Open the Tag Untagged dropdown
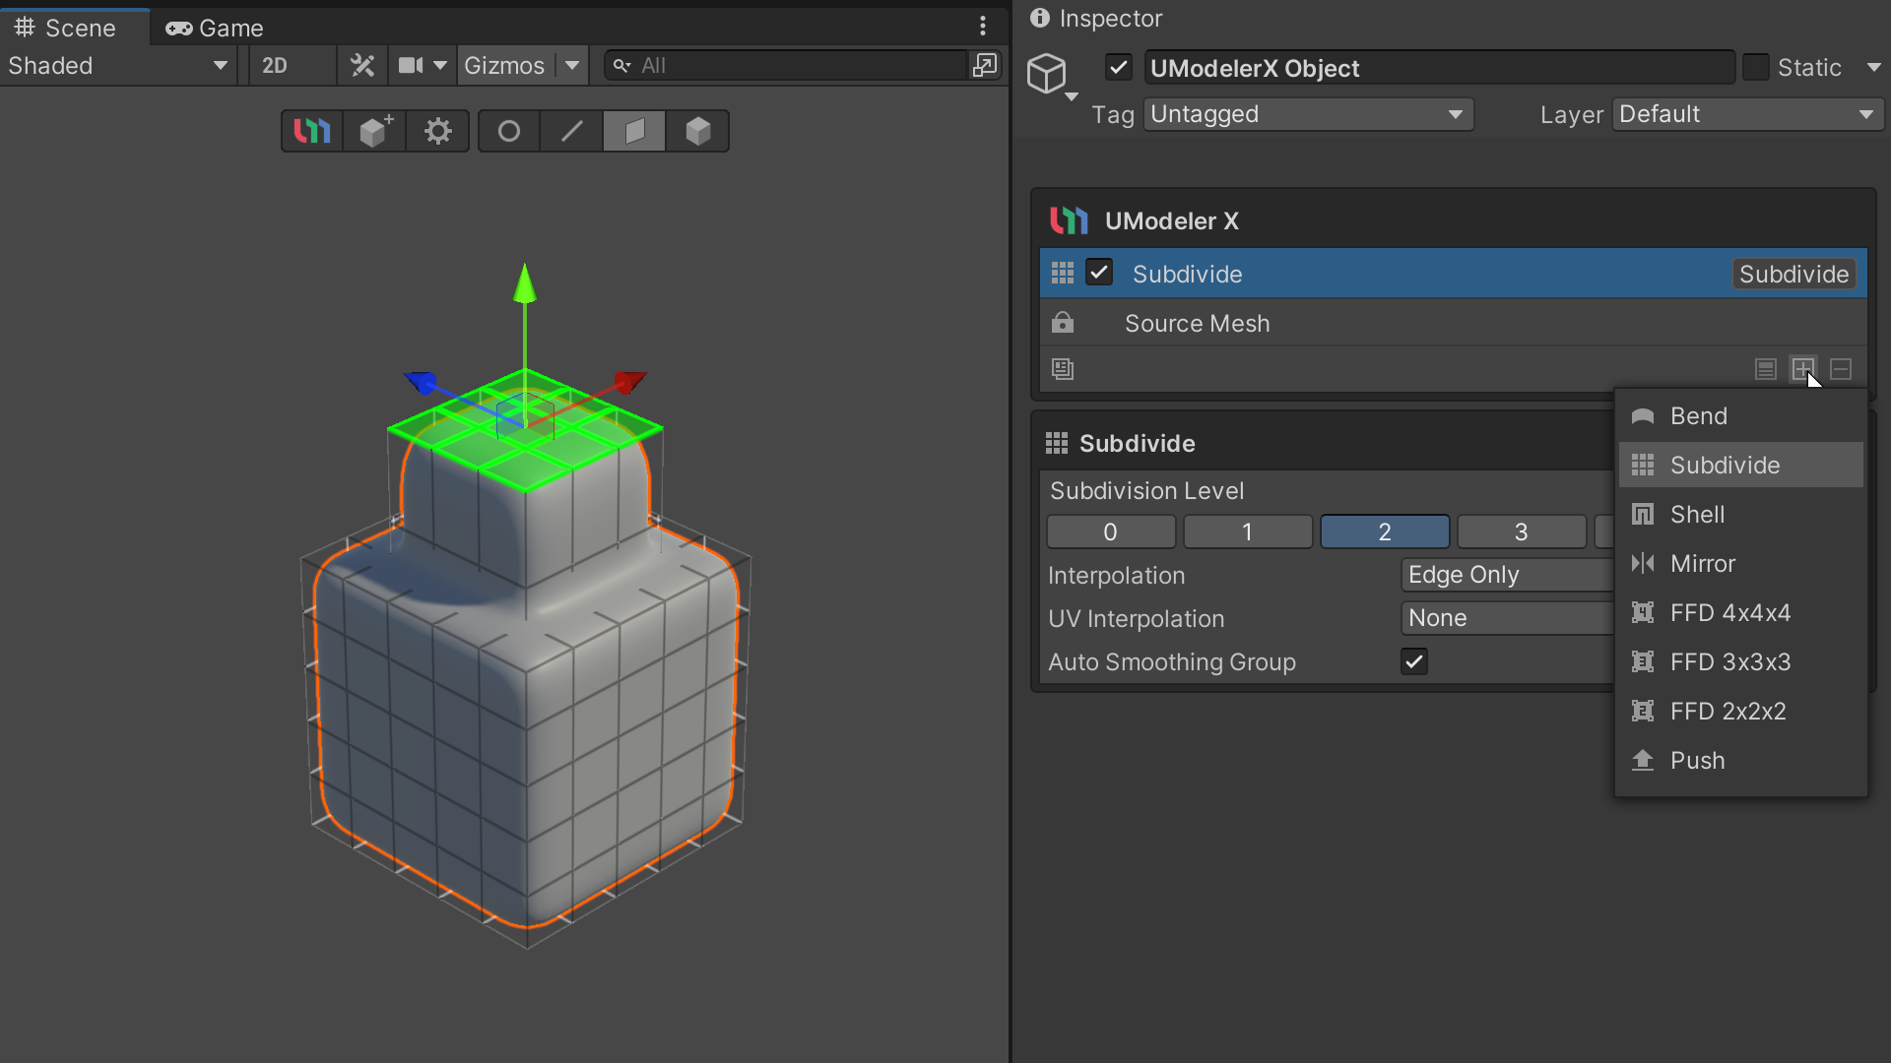Viewport: 1891px width, 1063px height. (x=1307, y=114)
